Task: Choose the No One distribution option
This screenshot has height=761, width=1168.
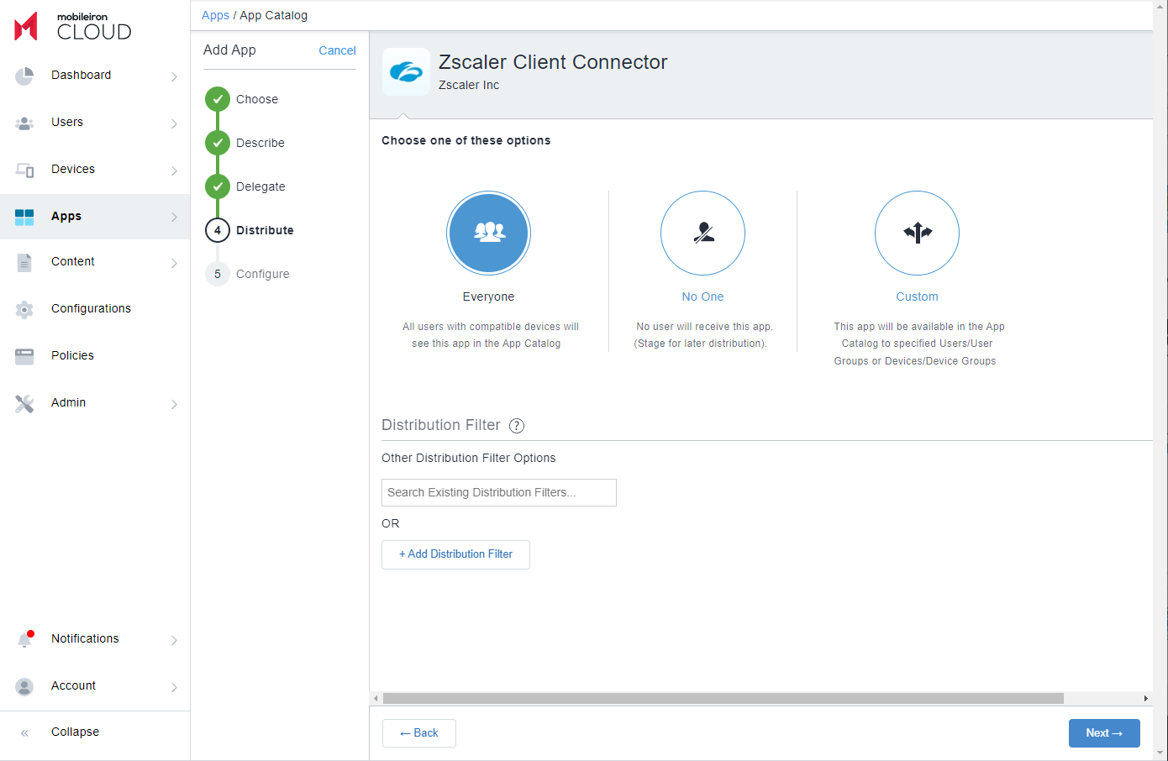Action: (702, 234)
